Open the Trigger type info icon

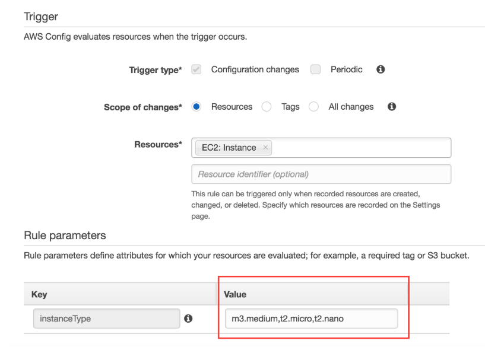click(x=381, y=69)
